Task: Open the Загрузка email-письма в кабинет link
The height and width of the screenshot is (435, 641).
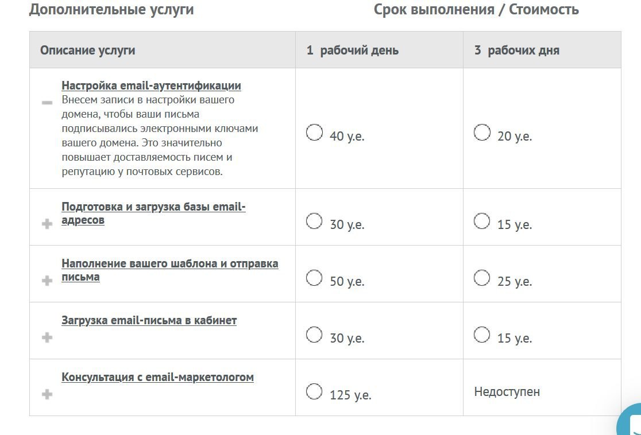Action: tap(149, 320)
